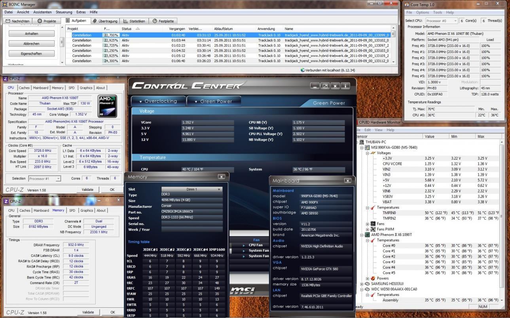Click the AMD Phenom II logo in CPU-Z
Viewport: 510px width, 318px height.
click(x=107, y=106)
